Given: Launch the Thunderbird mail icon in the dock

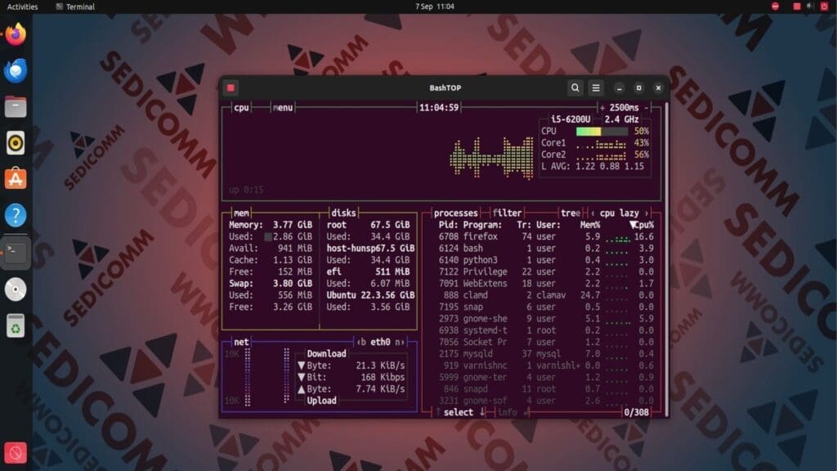Looking at the screenshot, I should click(16, 70).
